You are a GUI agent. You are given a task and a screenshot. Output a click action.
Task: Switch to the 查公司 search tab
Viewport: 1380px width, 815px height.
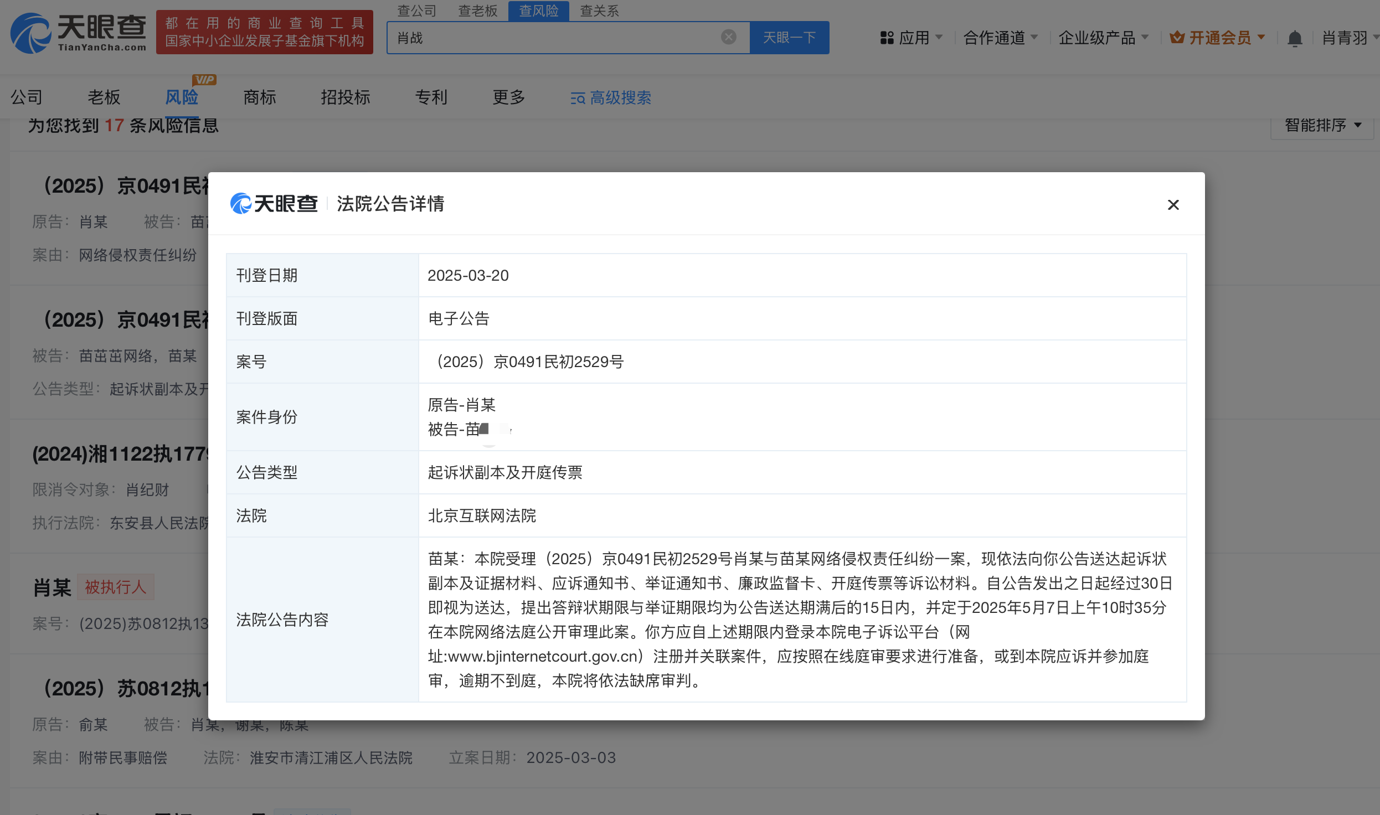(x=416, y=11)
